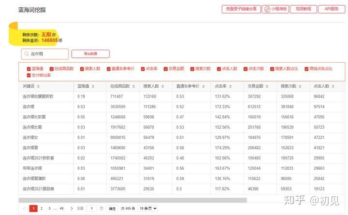Click the link icon on 小程序版 button
This screenshot has height=215, width=348.
267,9
